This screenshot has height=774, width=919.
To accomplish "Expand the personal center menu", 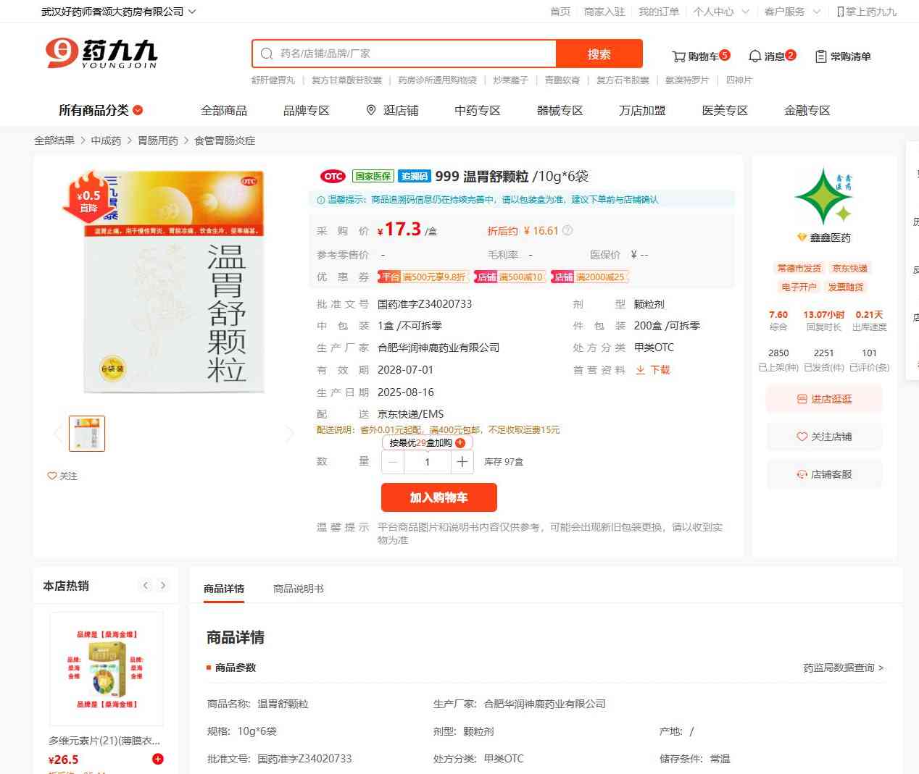I will (721, 12).
